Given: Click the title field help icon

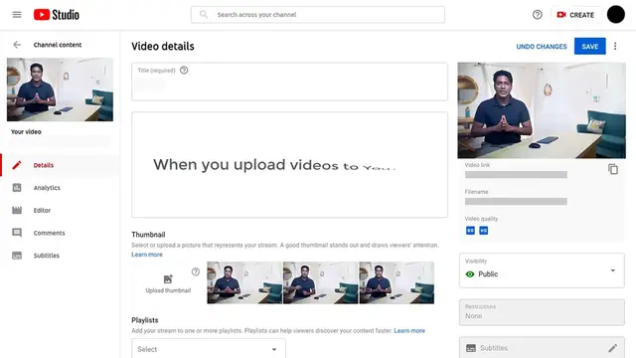Looking at the screenshot, I should (184, 71).
